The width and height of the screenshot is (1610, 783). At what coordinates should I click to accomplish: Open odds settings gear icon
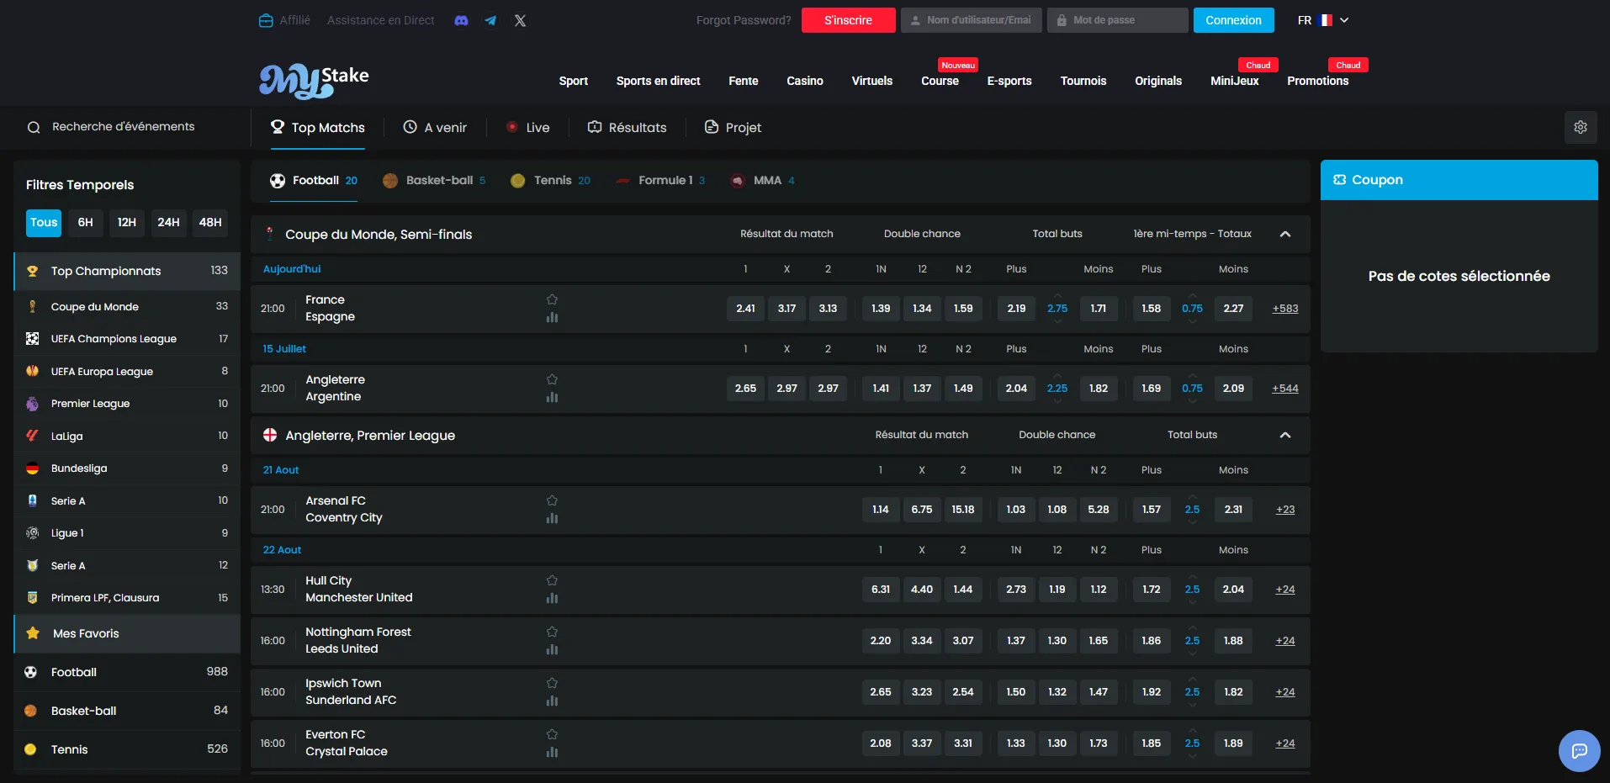click(1581, 127)
